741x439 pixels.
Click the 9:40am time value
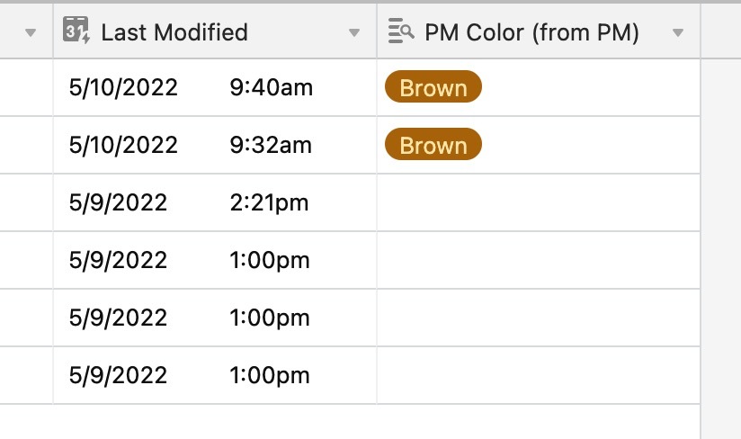(x=272, y=87)
